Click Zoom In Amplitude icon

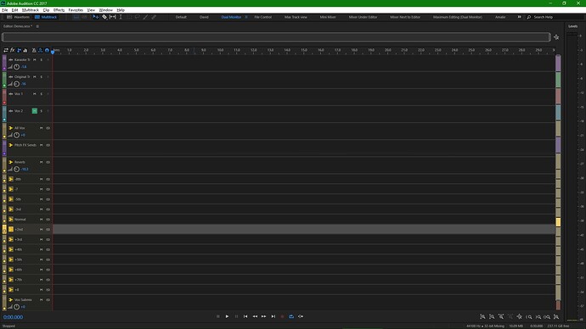coord(483,316)
